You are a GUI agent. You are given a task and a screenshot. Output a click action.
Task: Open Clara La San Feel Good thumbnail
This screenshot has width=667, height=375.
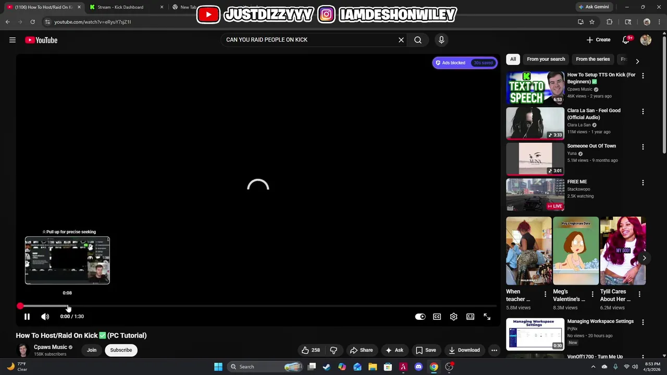[x=535, y=123]
